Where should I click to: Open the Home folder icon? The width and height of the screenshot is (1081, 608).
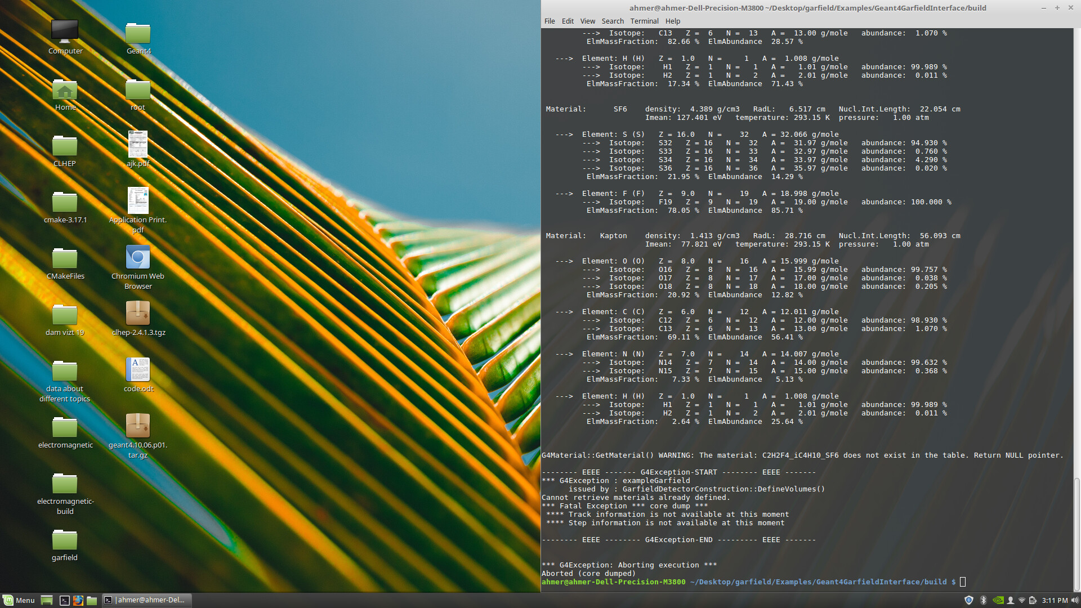tap(65, 93)
